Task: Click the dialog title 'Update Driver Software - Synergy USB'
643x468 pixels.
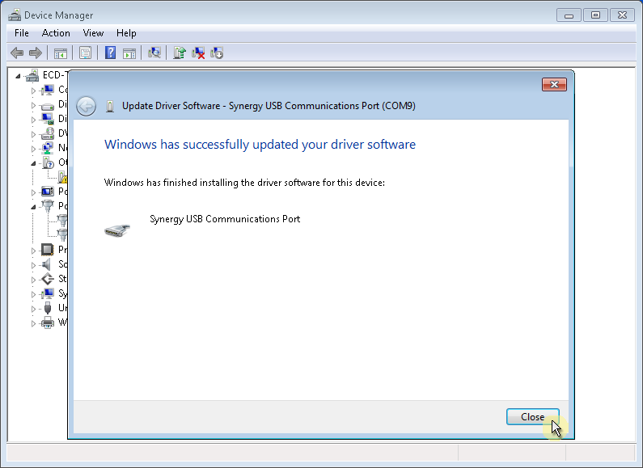Action: click(269, 106)
